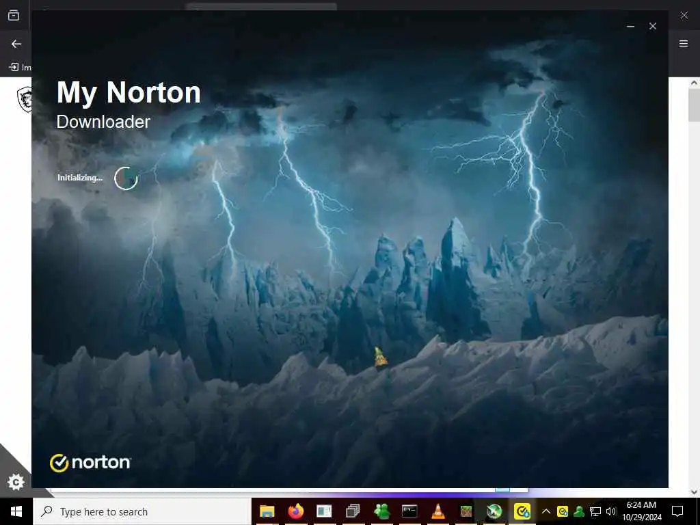
Task: Click the green user icon in the system tray
Action: point(579,511)
